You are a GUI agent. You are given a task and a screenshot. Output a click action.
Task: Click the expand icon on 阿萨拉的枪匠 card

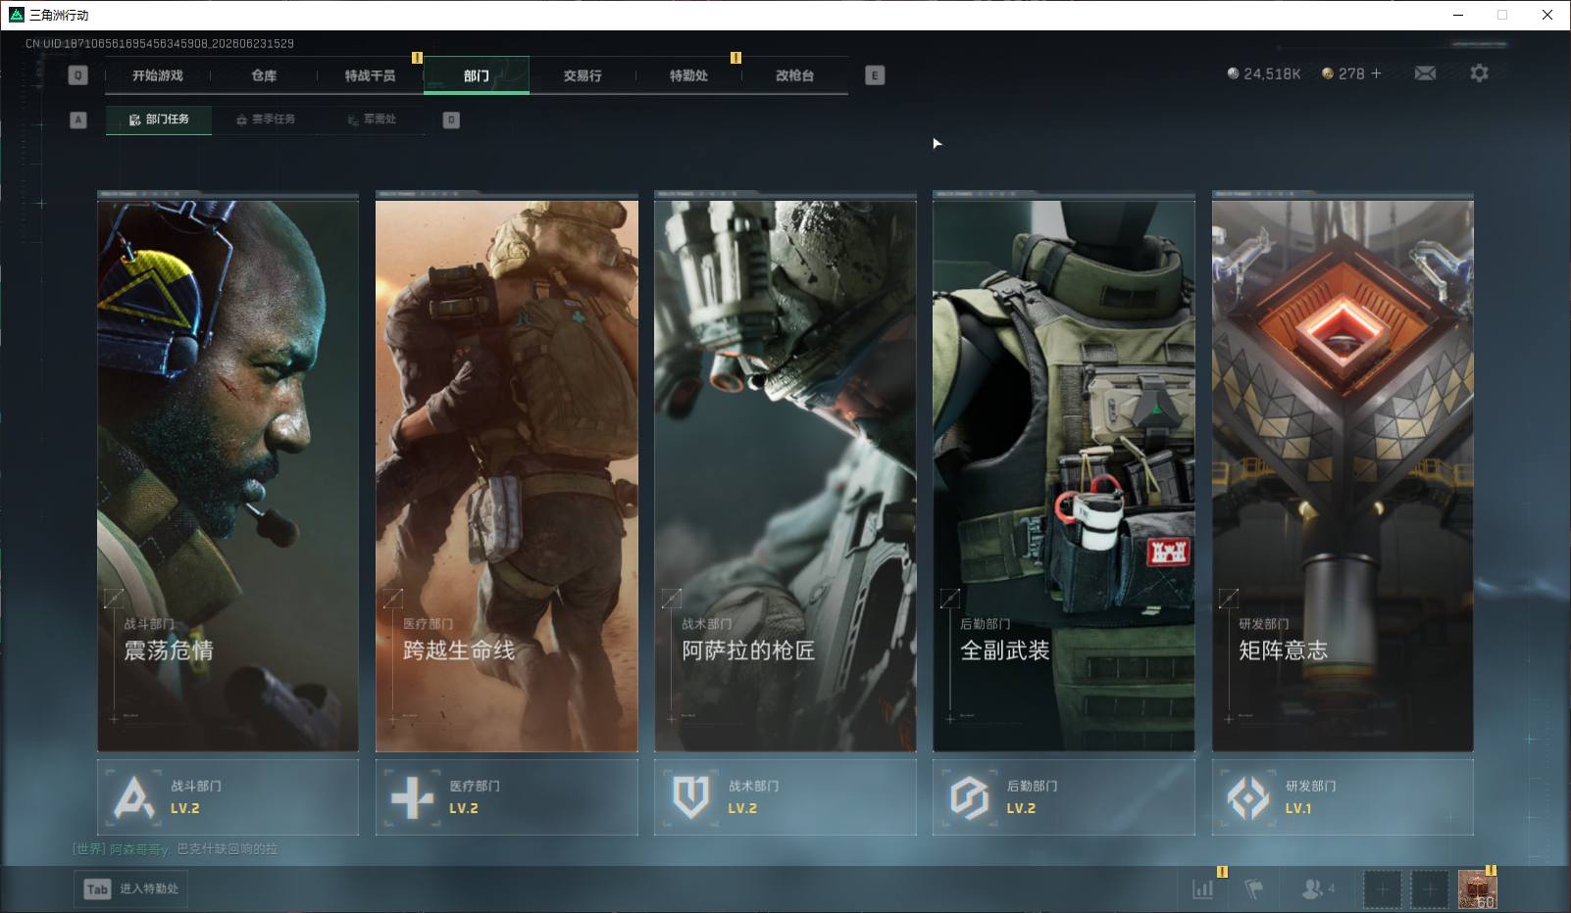click(x=672, y=598)
